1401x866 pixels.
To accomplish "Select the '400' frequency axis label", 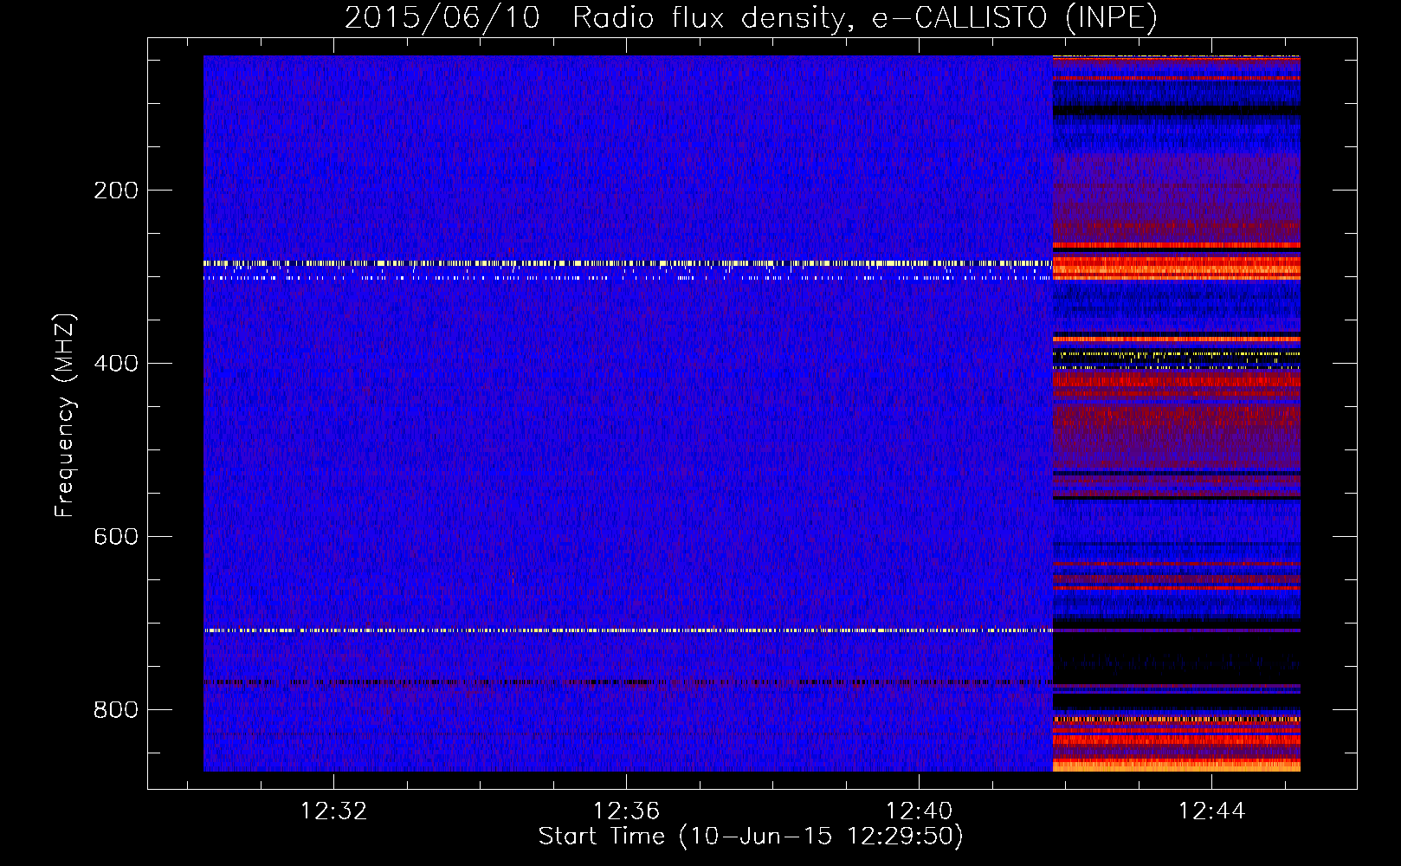I will click(x=115, y=364).
